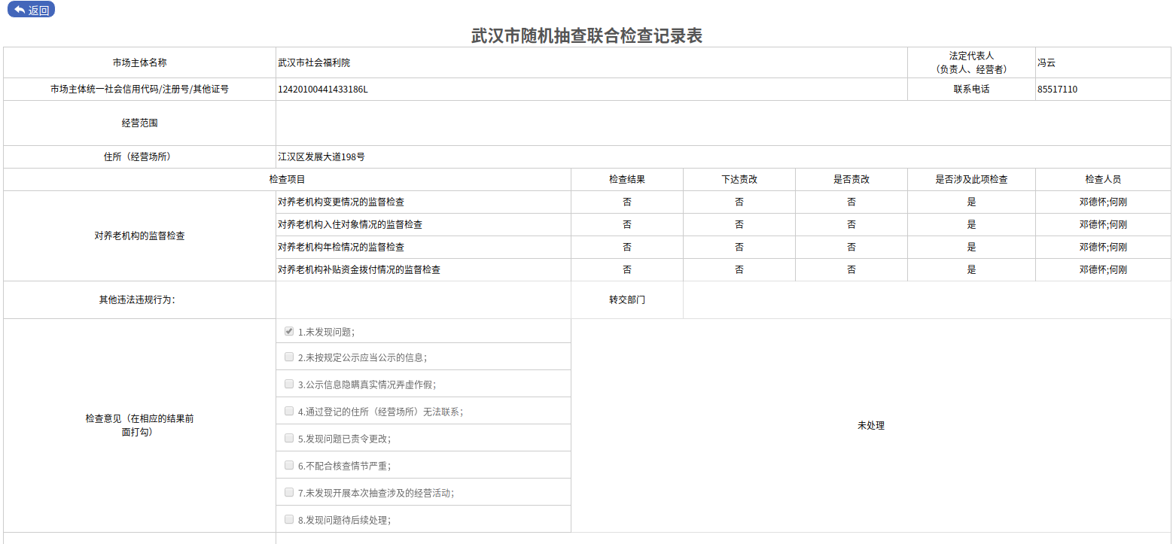1176x544 pixels.
Task: Click the empty 转交部门 cell
Action: [x=926, y=299]
